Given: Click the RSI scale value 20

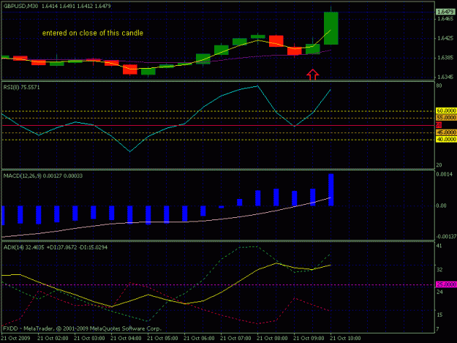Looking at the screenshot, I should point(439,165).
